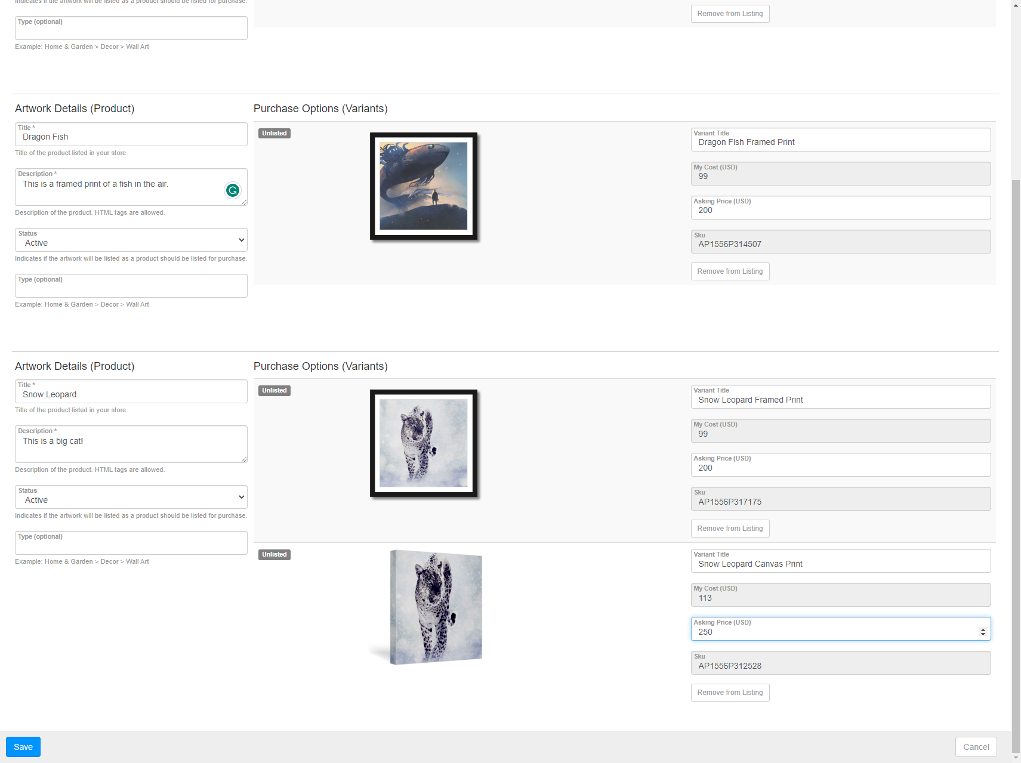1021x763 pixels.
Task: Click the Dragon Fish framed print thumbnail
Action: click(424, 186)
